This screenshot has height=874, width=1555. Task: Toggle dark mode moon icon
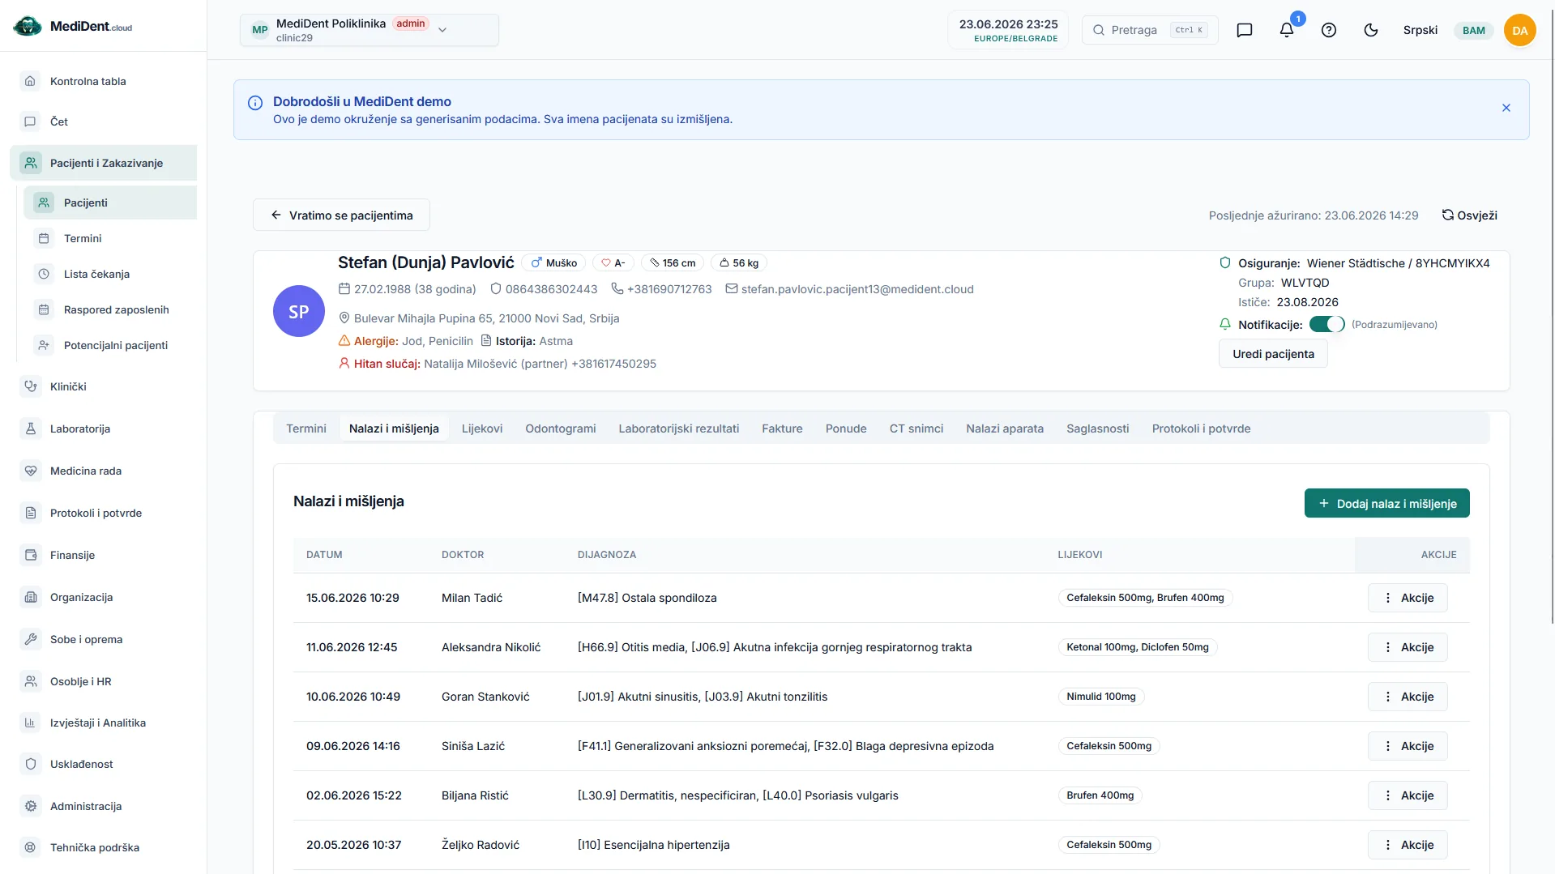point(1370,30)
